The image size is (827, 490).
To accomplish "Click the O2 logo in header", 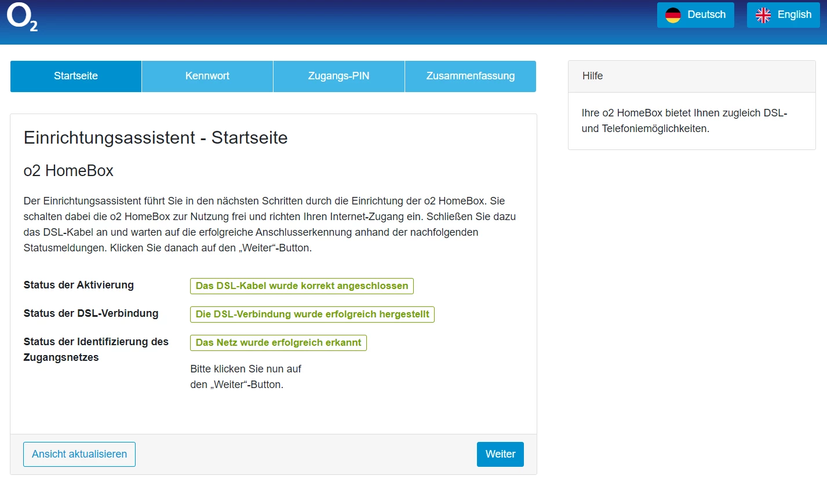I will [x=22, y=17].
